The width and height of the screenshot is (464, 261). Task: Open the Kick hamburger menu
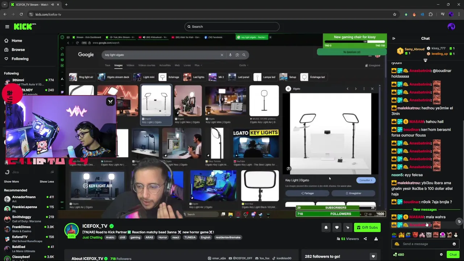pos(7,26)
